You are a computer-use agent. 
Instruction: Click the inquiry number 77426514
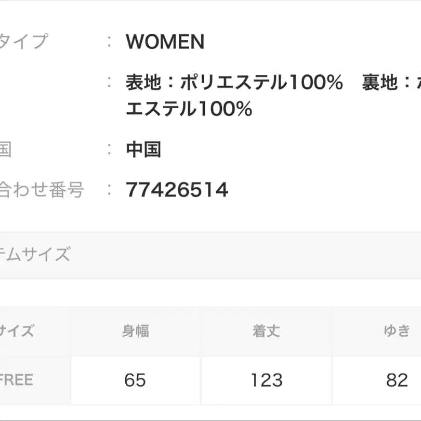177,190
